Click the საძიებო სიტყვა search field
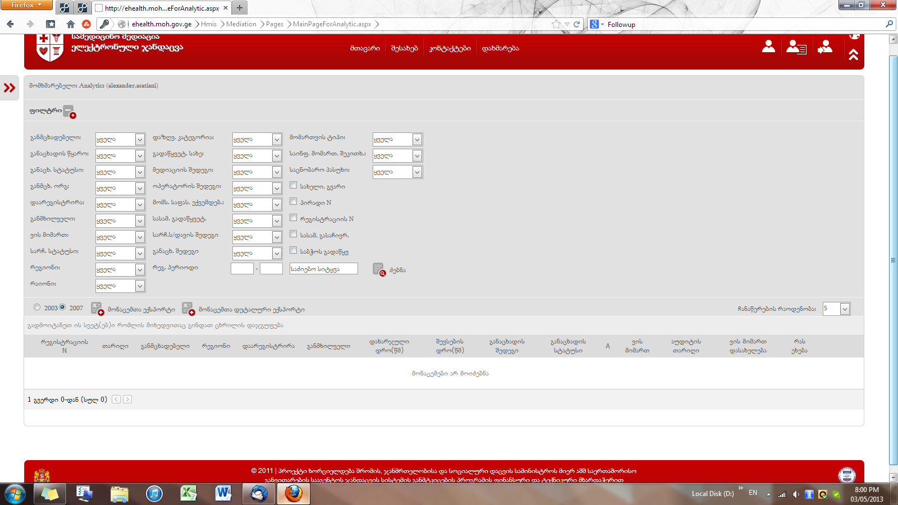 tap(323, 269)
